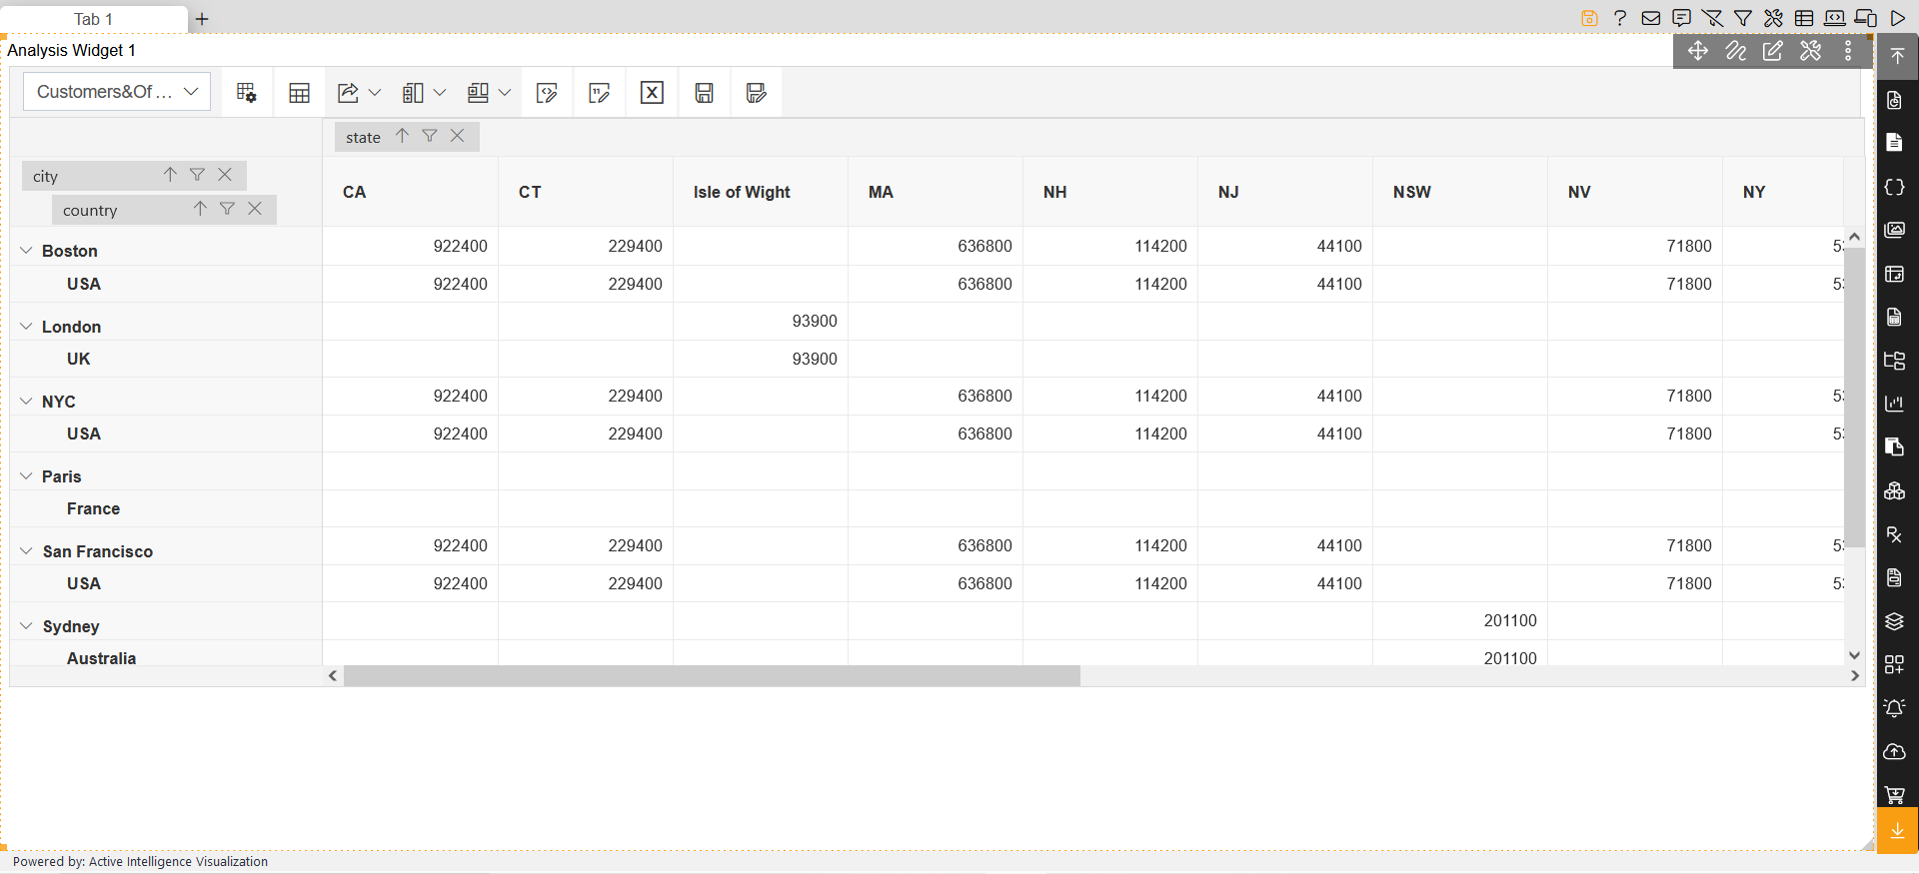Click the floppy disk save icon in toolbar

click(x=704, y=93)
